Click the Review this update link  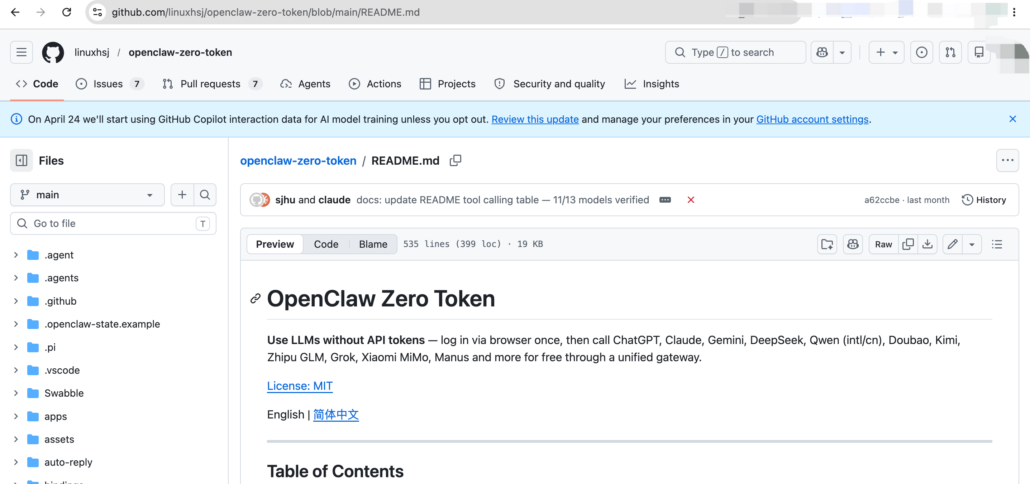click(535, 119)
